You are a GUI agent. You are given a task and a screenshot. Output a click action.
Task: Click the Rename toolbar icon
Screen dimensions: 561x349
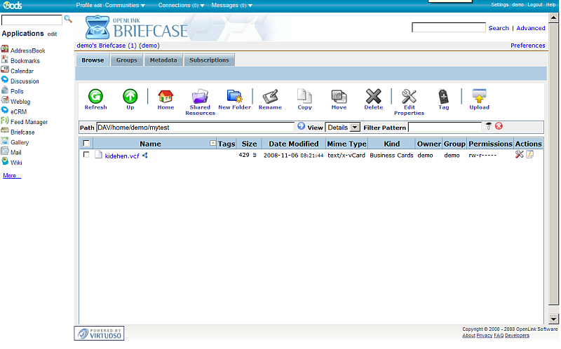270,98
